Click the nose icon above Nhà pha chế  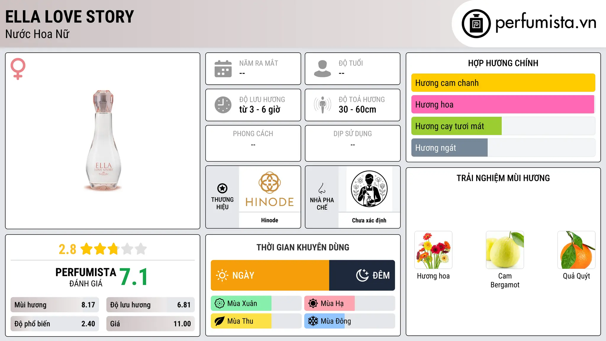pos(322,188)
